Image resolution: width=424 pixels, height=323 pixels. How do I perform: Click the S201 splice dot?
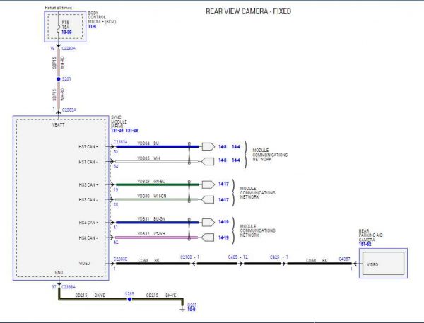point(59,79)
